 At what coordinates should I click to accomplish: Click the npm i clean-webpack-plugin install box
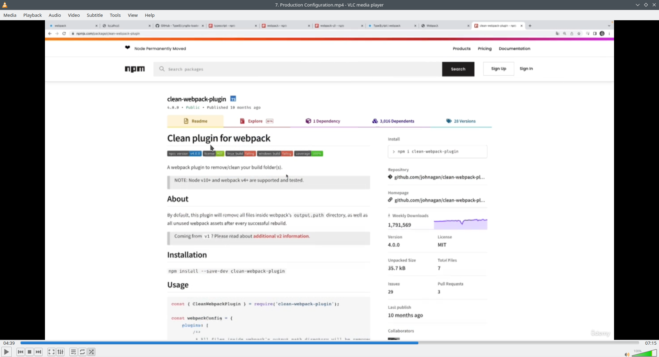tap(437, 151)
